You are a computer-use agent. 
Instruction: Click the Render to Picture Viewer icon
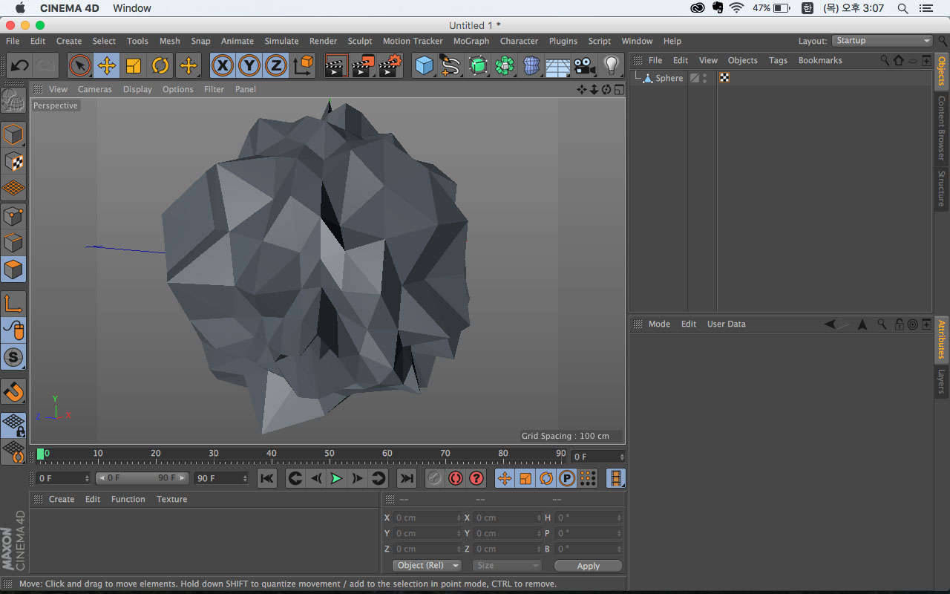click(x=363, y=65)
